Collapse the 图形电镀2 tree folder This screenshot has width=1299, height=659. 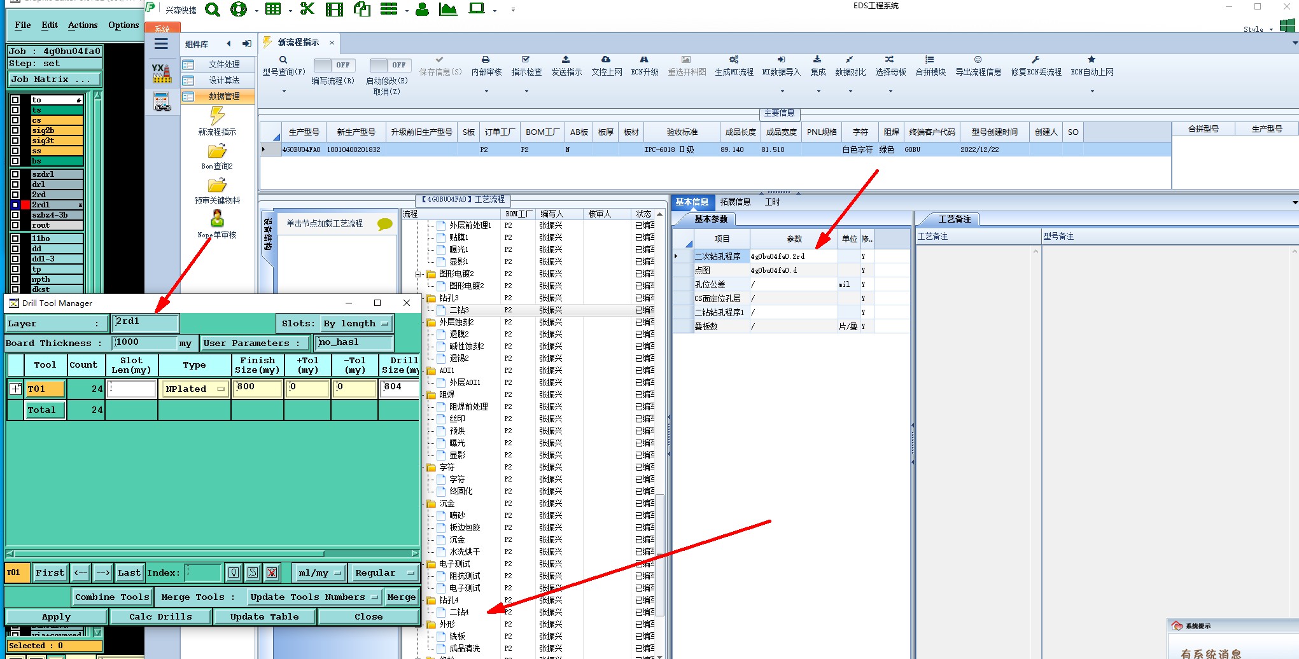click(x=419, y=274)
